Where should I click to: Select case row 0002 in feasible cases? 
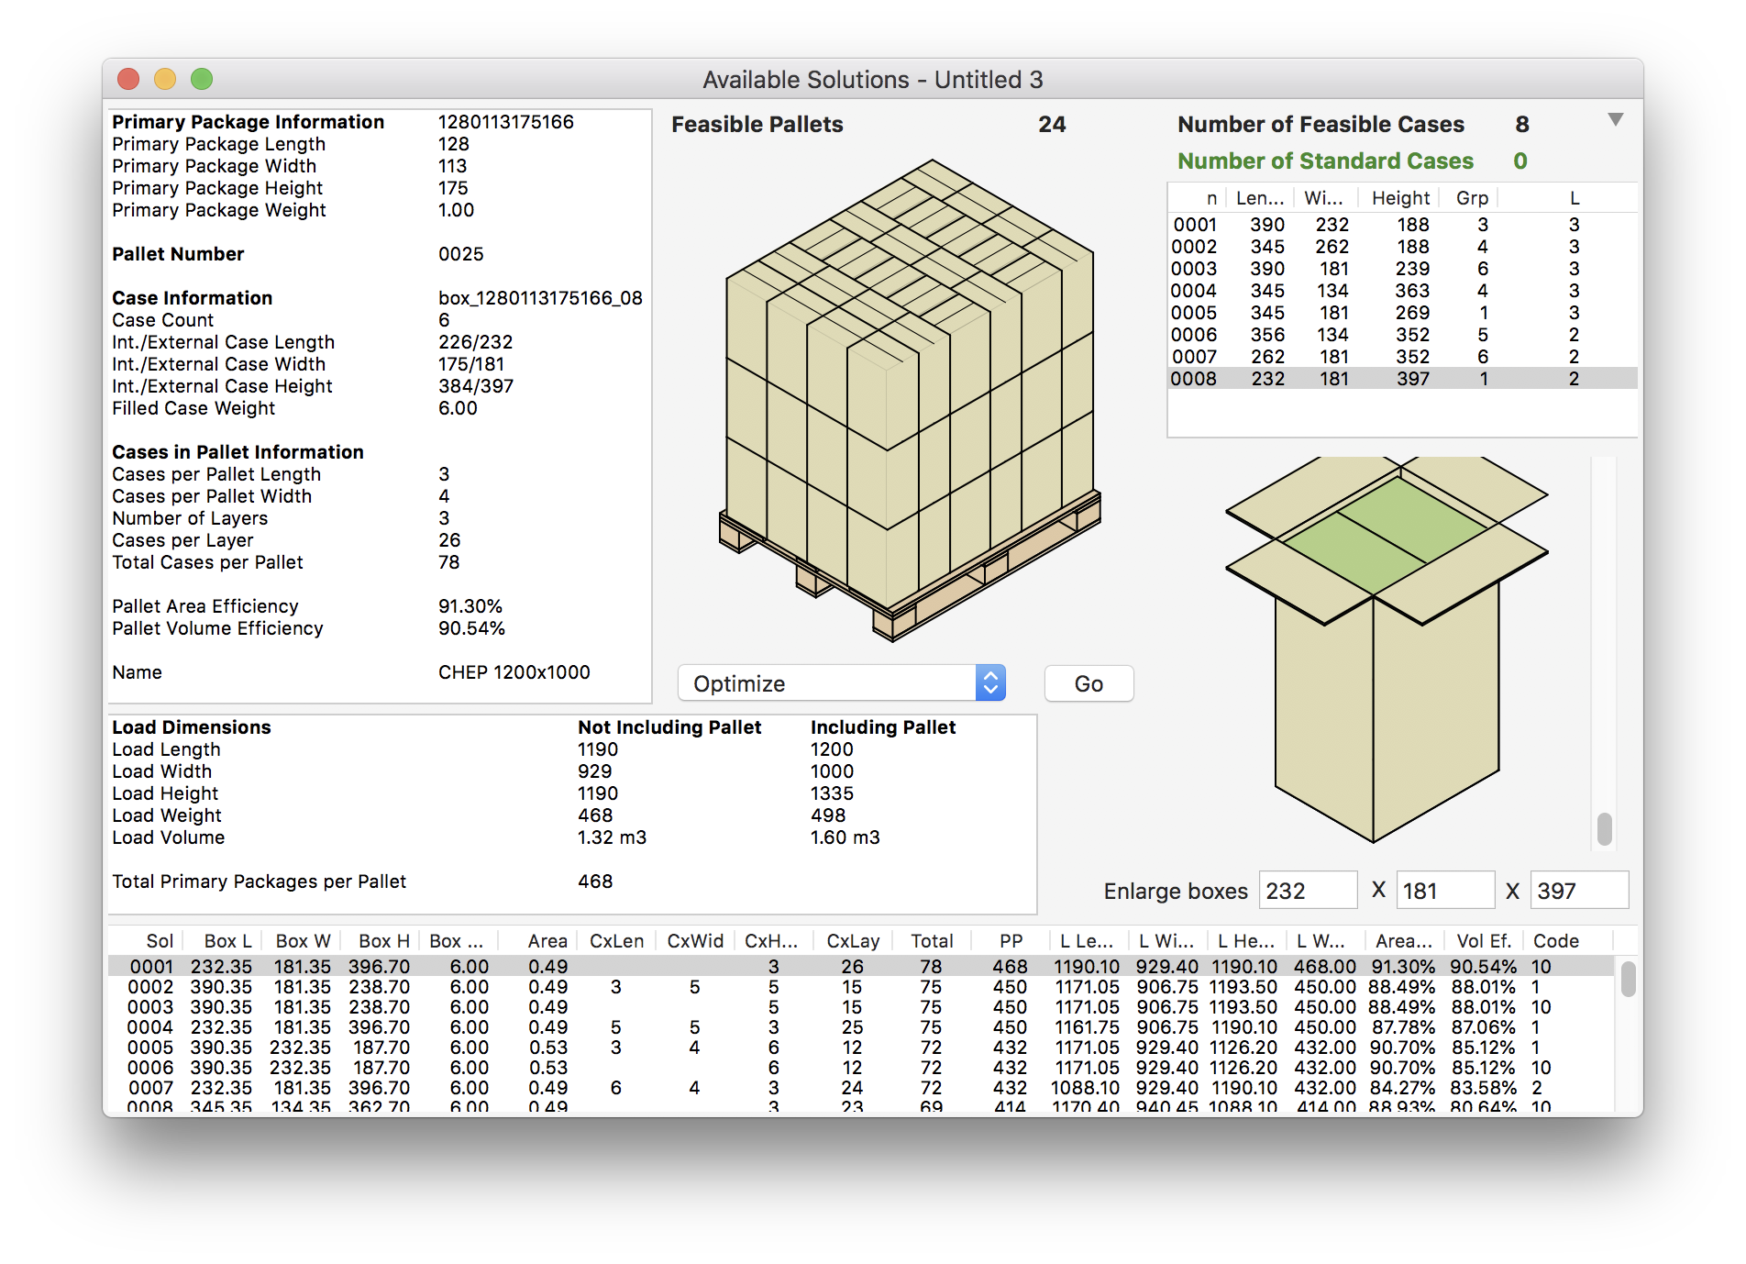click(1401, 247)
